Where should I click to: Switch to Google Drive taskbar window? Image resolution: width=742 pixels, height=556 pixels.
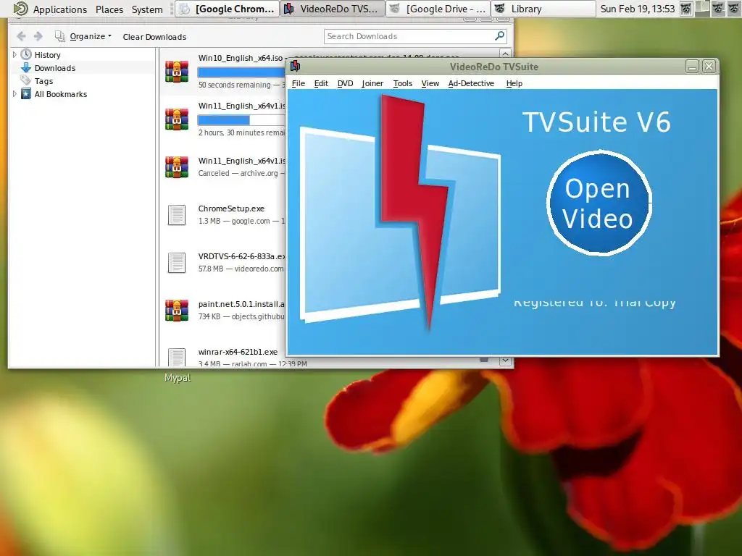[438, 9]
